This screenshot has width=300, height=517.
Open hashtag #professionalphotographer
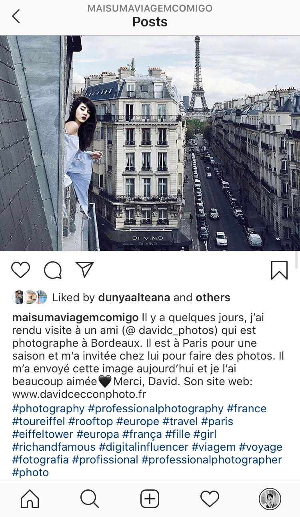212,460
